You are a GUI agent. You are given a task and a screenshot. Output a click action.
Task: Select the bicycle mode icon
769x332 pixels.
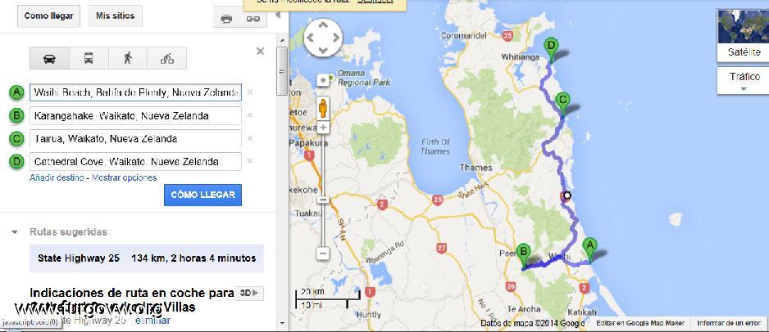click(x=167, y=58)
